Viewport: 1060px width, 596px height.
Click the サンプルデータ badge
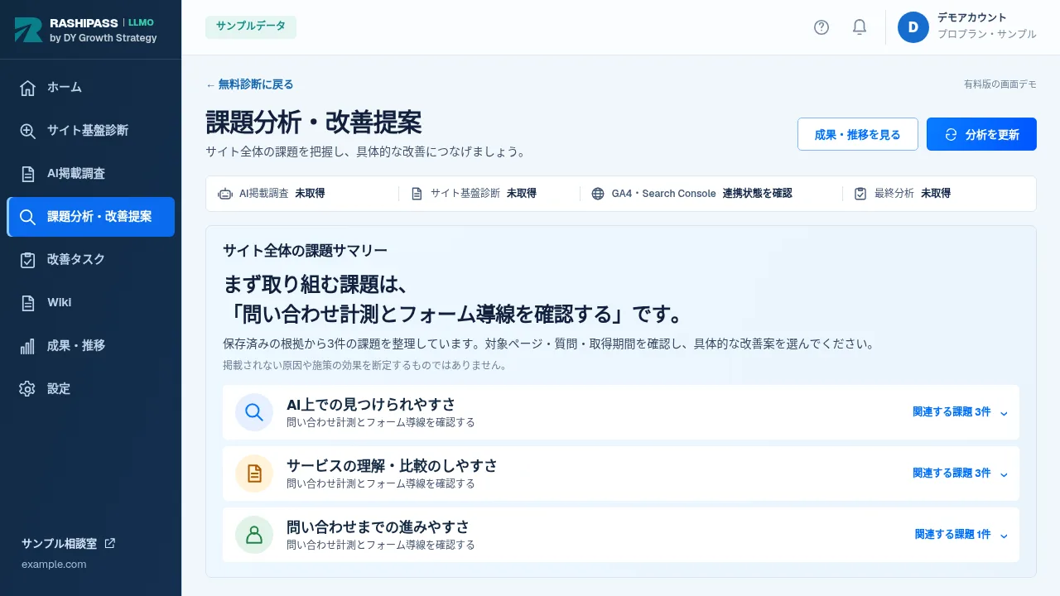click(251, 26)
